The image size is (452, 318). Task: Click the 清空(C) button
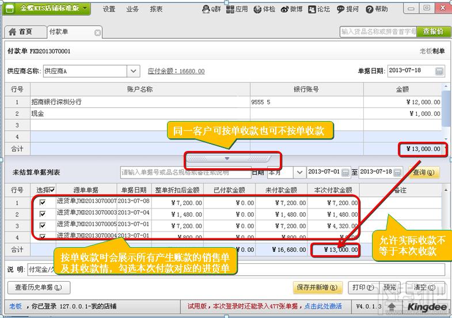tap(425, 287)
